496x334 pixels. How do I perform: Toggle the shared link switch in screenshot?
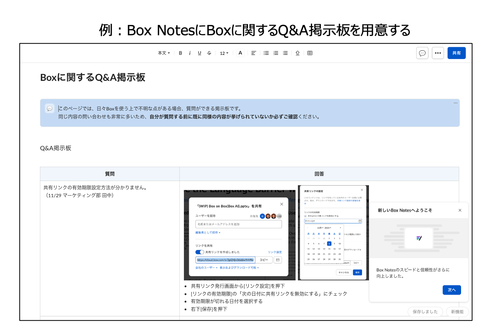tap(200, 252)
